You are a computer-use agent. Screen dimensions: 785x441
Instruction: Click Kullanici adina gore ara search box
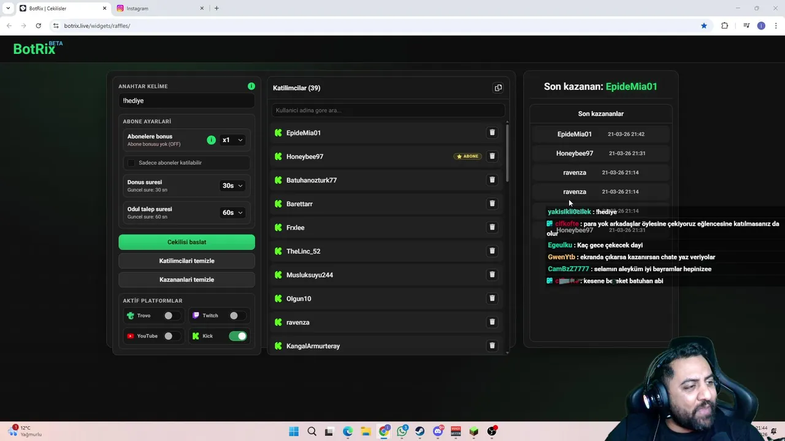tap(388, 110)
